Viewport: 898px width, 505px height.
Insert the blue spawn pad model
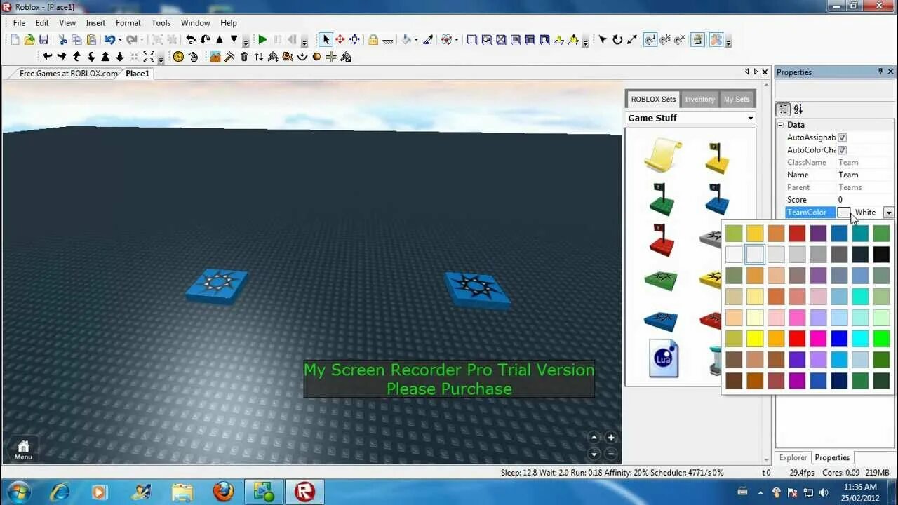661,321
